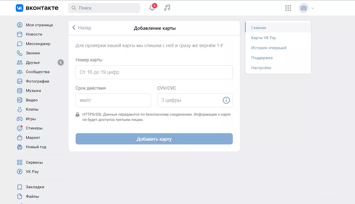Click the Маркет shopping bag icon
Screen dimensions: 355x204
(20, 138)
